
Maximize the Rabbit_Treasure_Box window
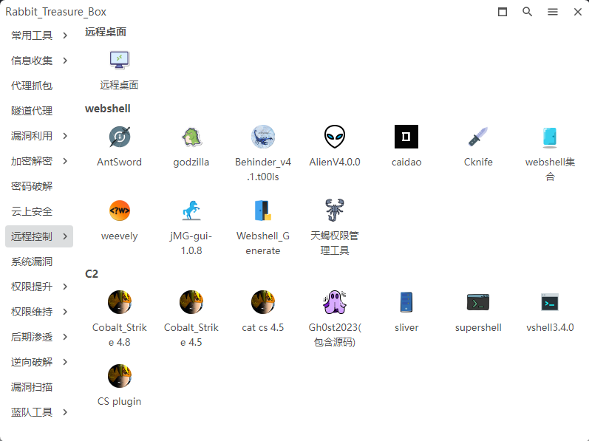point(503,12)
